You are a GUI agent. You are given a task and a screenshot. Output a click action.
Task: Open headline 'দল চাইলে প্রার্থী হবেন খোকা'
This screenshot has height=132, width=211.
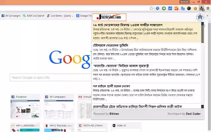[x=111, y=86]
